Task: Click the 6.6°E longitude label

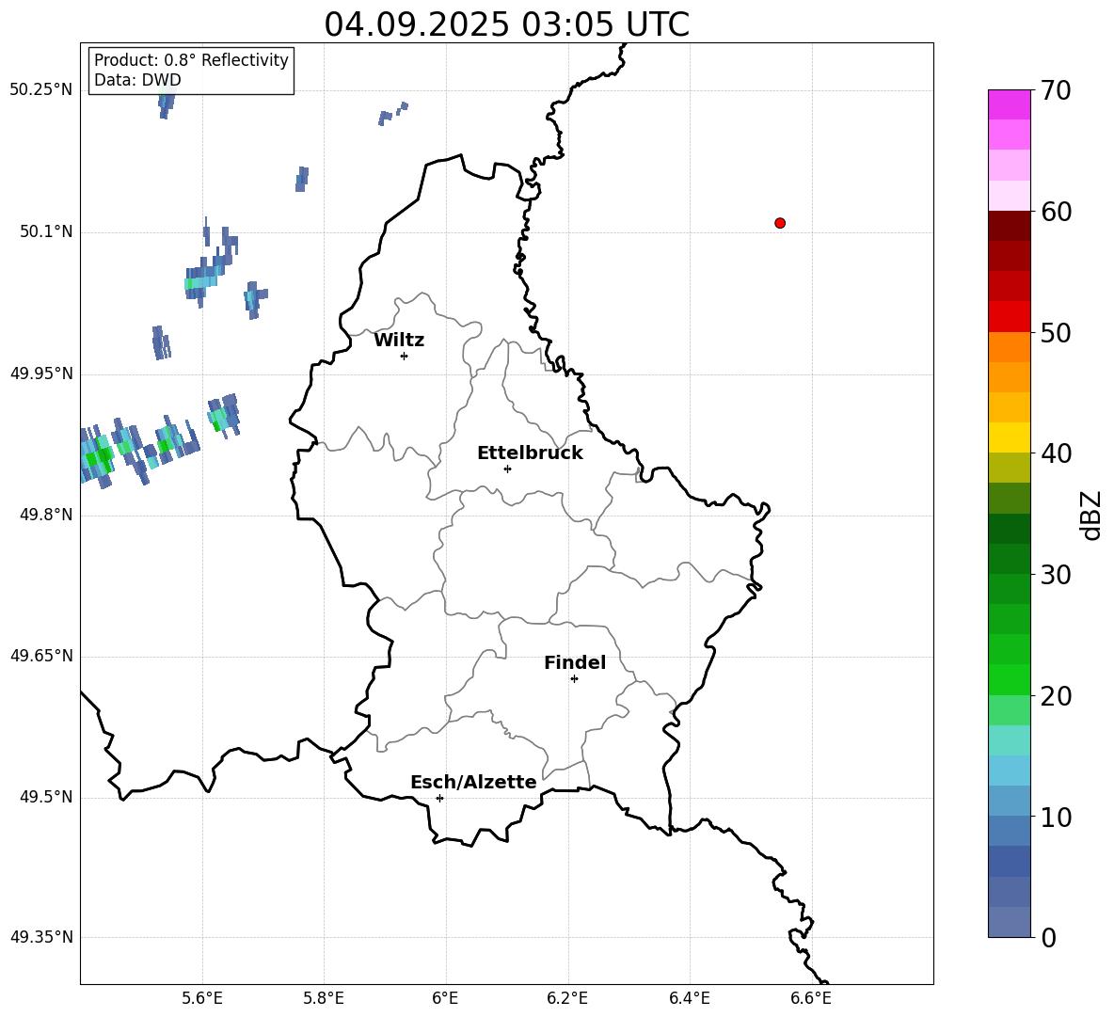Action: [811, 998]
